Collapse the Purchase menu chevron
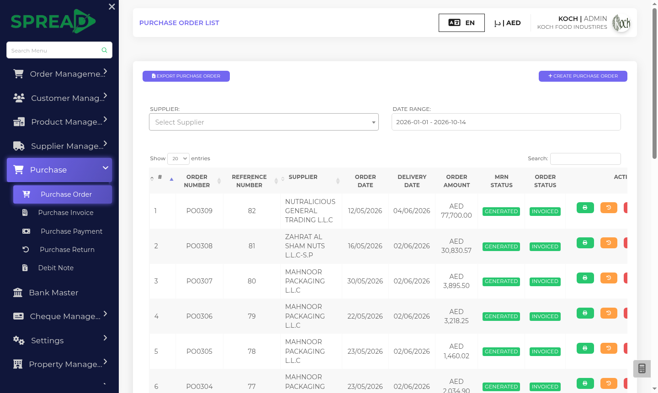The image size is (658, 393). 105,168
